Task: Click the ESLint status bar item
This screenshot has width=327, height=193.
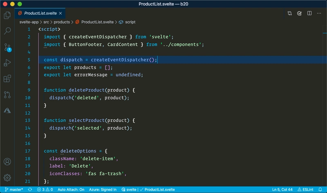Action: coord(305,189)
